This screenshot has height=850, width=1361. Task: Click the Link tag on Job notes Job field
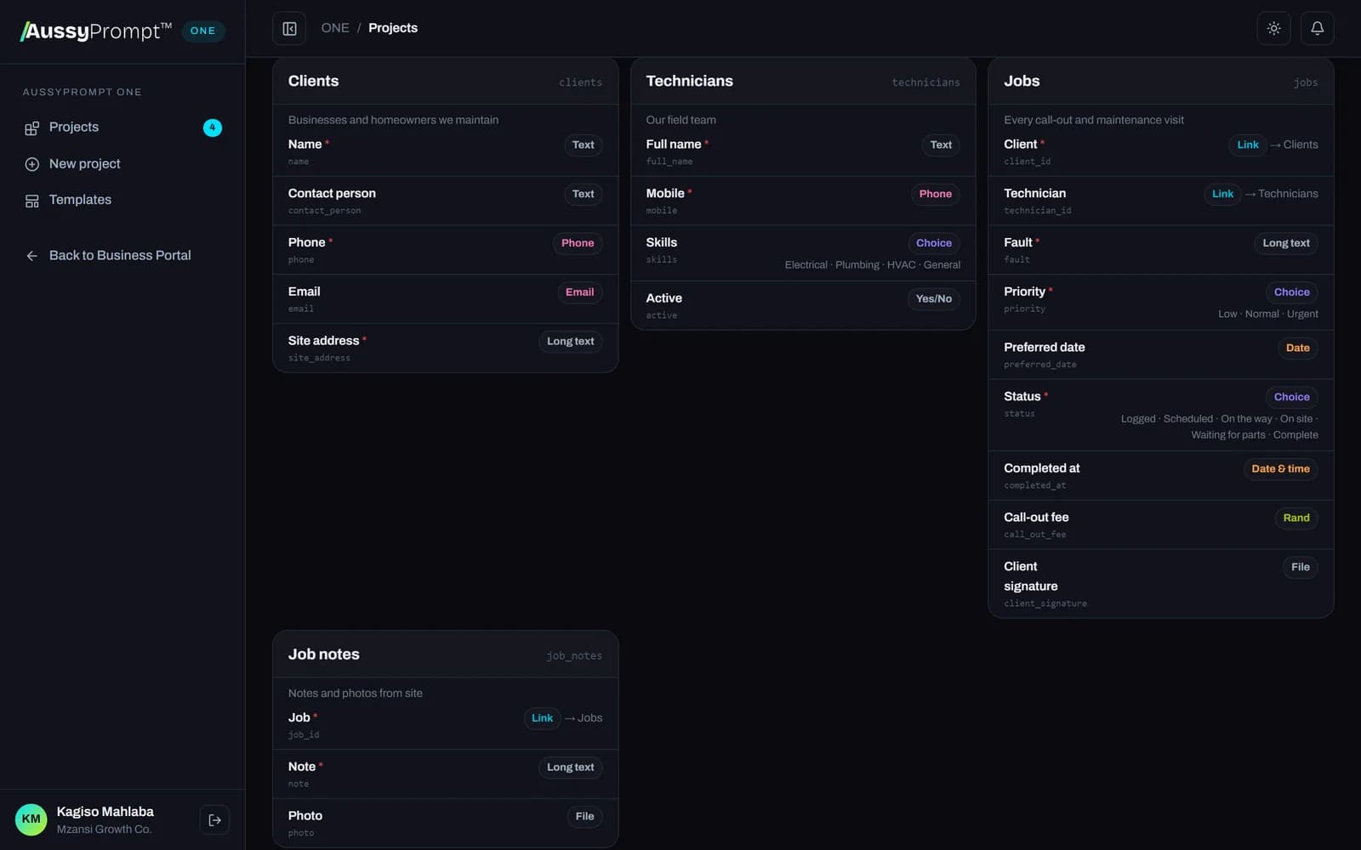click(542, 718)
